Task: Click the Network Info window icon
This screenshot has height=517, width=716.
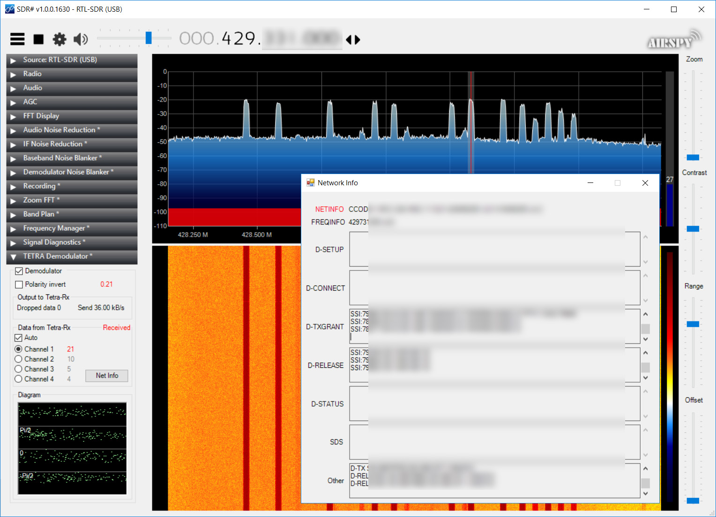Action: [x=310, y=182]
